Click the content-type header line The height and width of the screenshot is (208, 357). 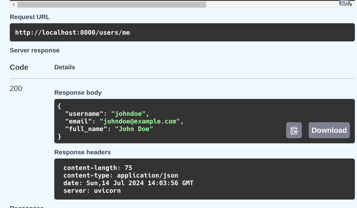[x=120, y=175]
